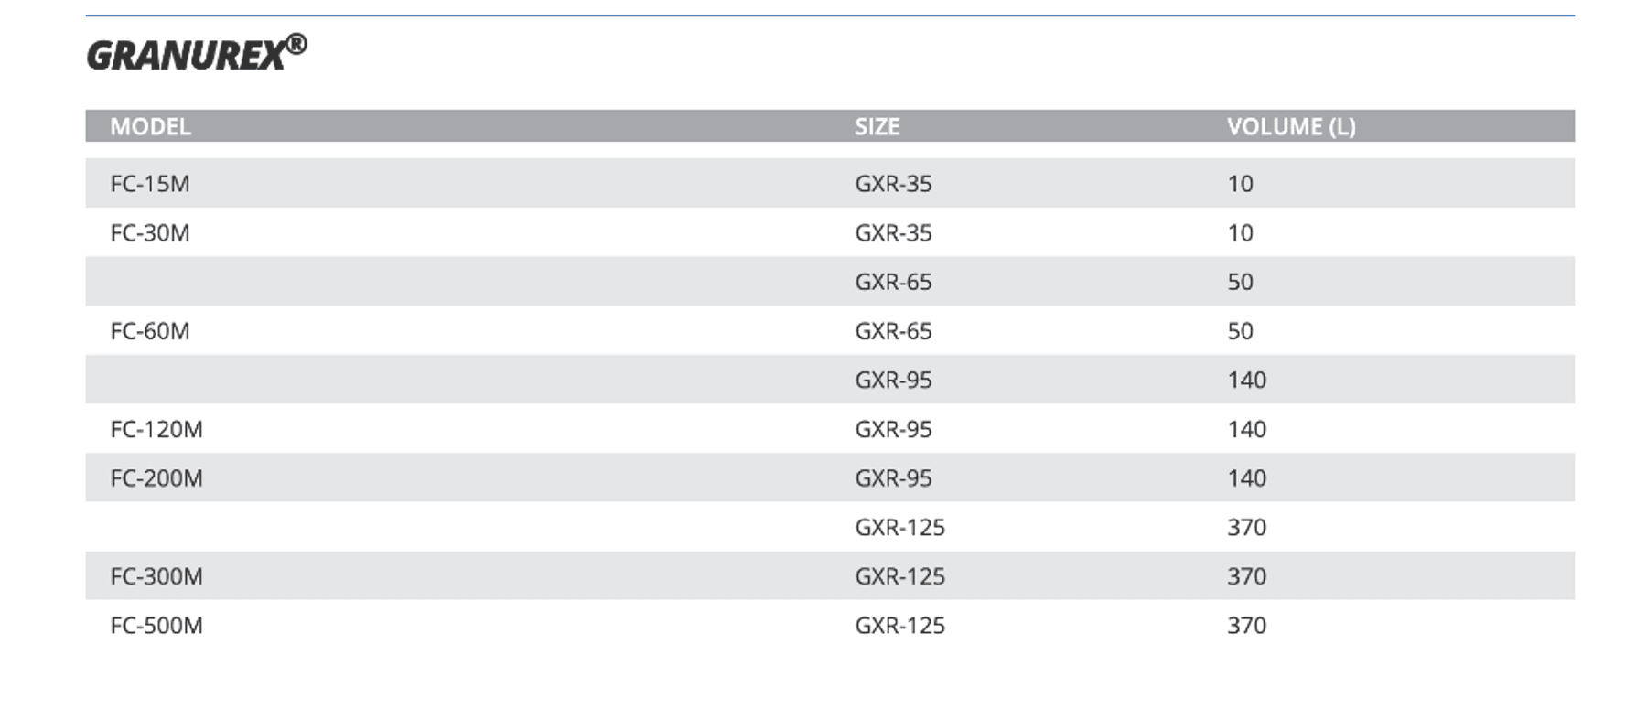The height and width of the screenshot is (708, 1647).
Task: Select volume 10 in the FC-30M row
Action: [1240, 233]
